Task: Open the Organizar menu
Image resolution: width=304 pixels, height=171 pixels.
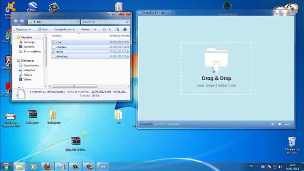Action: (x=23, y=29)
